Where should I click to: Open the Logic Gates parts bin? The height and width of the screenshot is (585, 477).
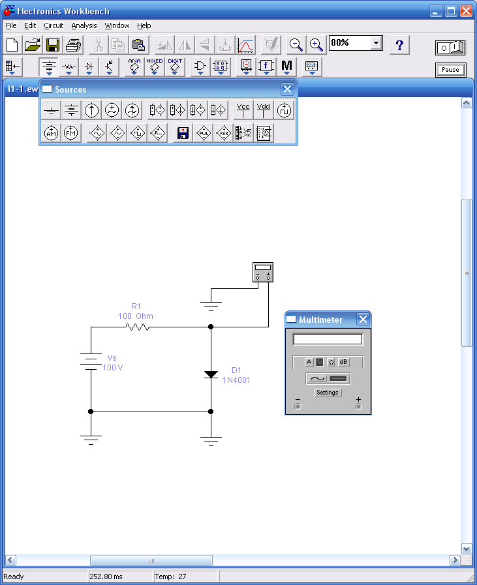200,67
